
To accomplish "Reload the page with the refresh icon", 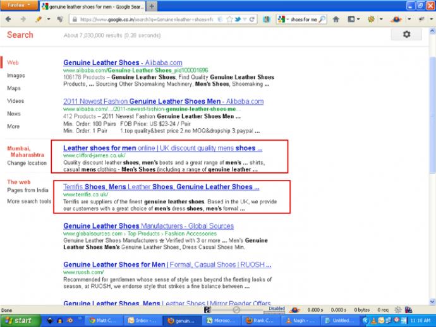I will tap(251, 20).
